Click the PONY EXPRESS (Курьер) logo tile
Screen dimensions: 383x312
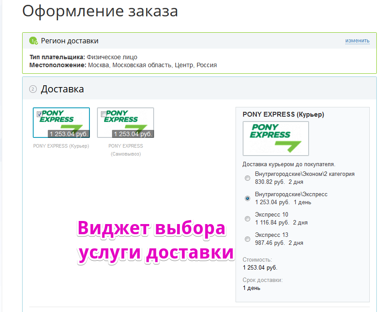(61, 122)
